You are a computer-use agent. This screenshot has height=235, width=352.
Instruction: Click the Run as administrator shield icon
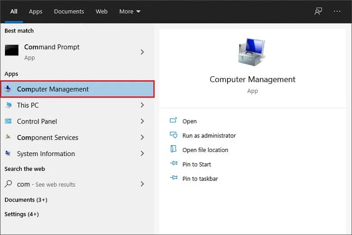(174, 135)
